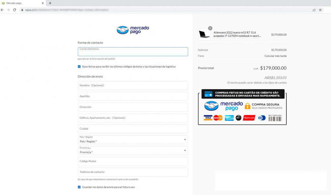
Task: Click the Flete label
Action: [x=201, y=56]
